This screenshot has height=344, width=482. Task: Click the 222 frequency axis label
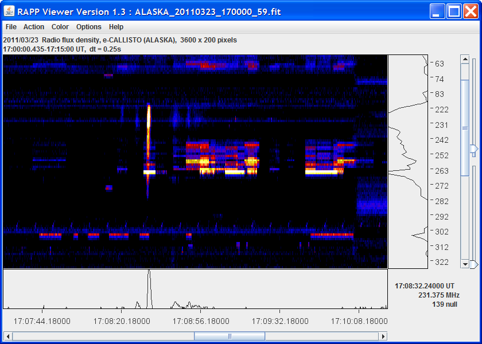[441, 110]
